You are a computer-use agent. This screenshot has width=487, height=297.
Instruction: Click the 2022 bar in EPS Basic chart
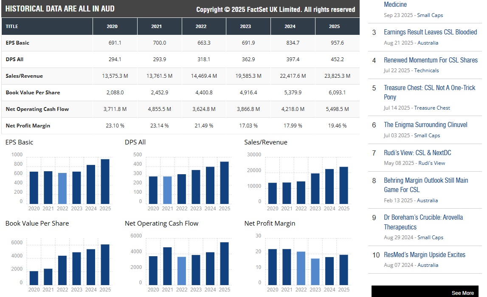pos(62,188)
